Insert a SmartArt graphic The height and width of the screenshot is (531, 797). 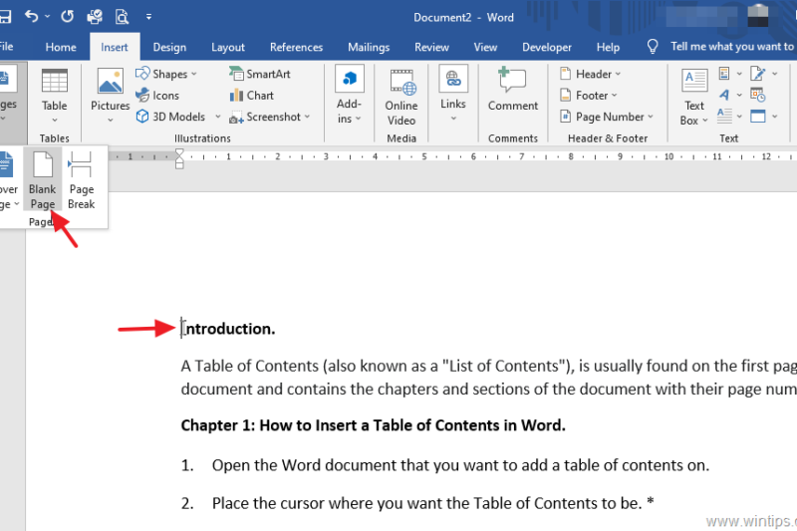coord(260,74)
